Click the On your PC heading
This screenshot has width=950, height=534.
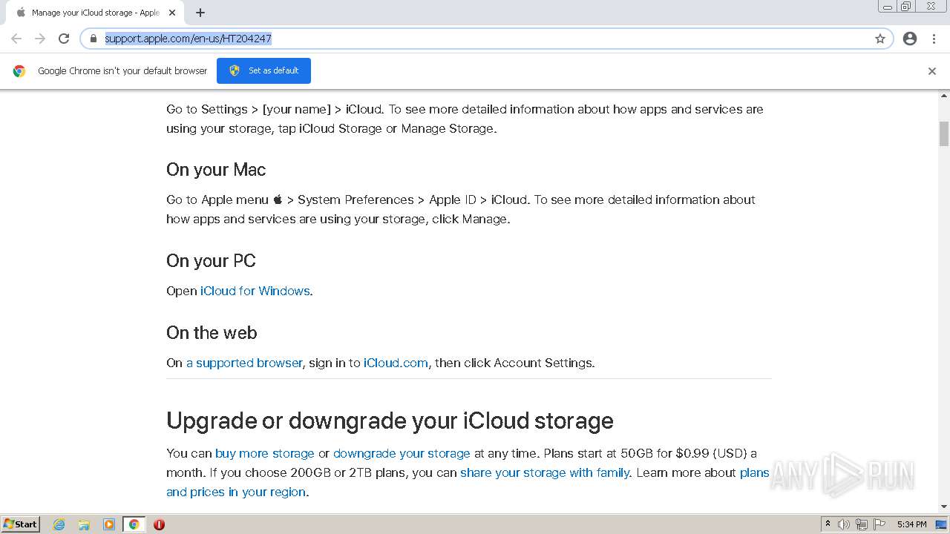pos(211,261)
